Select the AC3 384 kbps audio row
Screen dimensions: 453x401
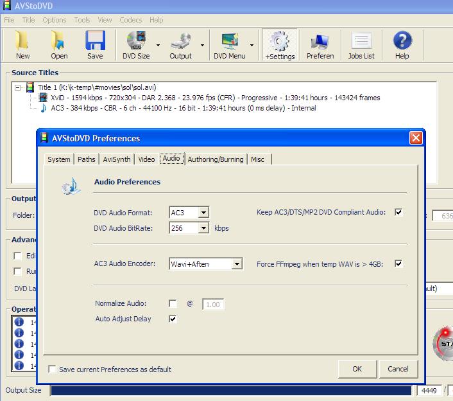point(184,108)
